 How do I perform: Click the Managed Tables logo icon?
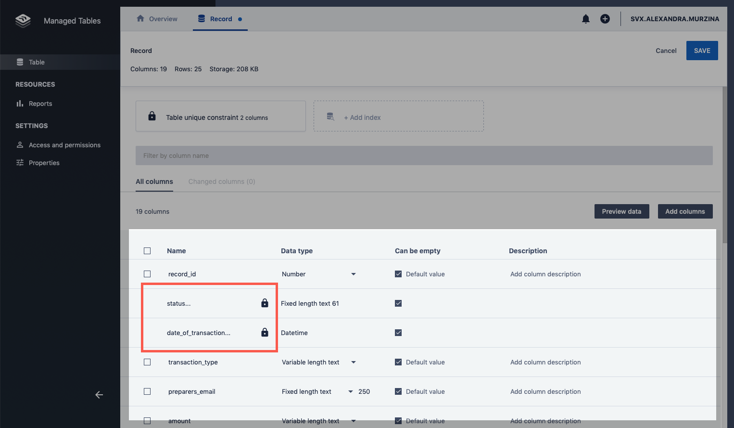coord(23,21)
